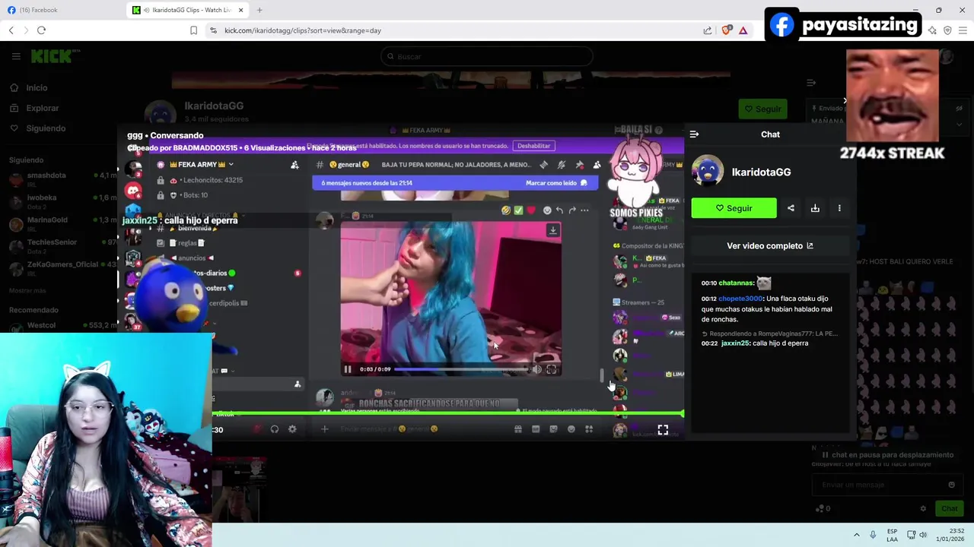Go back one page in the browser

click(11, 30)
